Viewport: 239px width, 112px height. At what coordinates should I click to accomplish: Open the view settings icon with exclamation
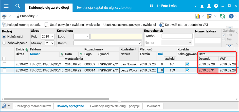[x=209, y=16]
